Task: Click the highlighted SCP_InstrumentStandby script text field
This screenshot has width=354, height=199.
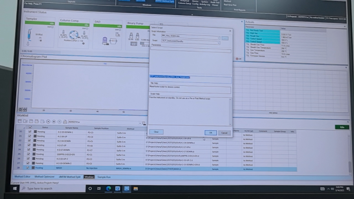Action: coord(190,79)
